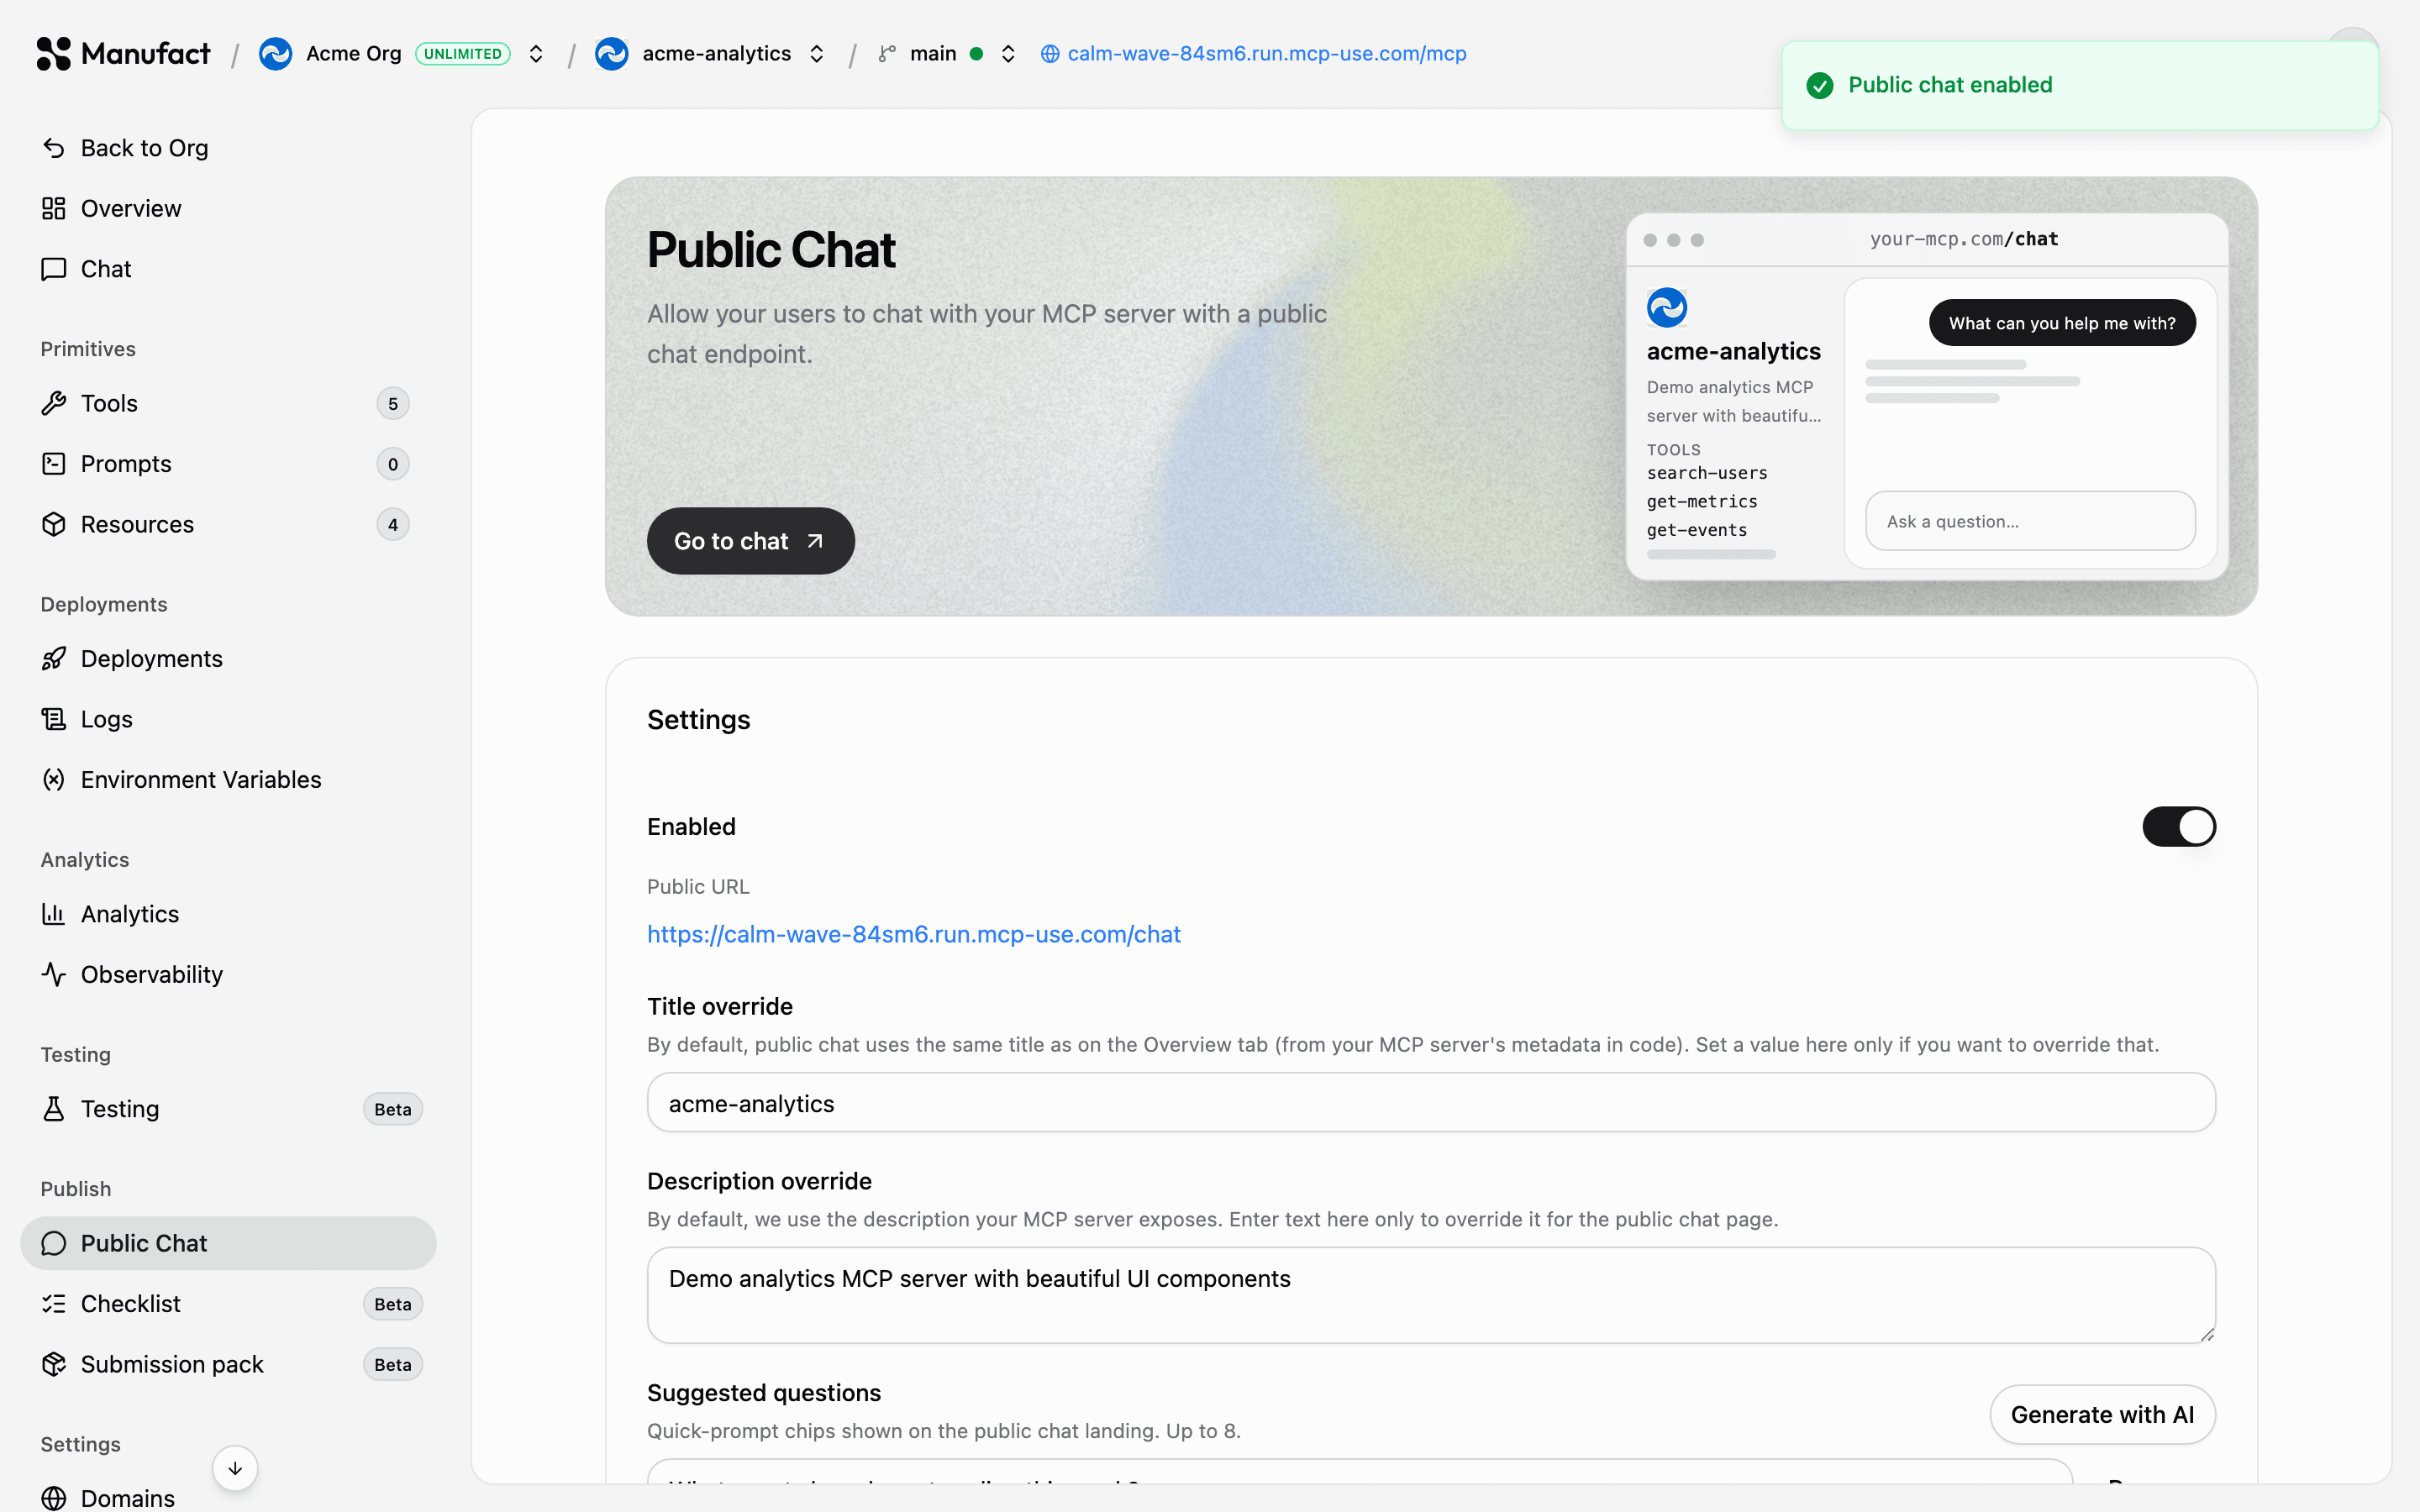Click the Beta badge beside Submission pack
Viewport: 2420px width, 1512px height.
(x=393, y=1365)
